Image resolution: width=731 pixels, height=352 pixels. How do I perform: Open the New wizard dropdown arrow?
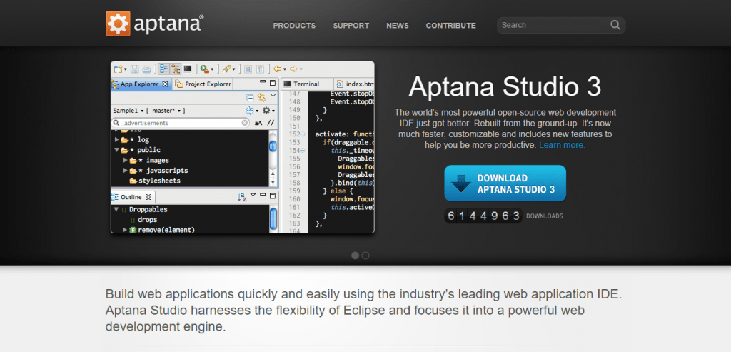(x=126, y=69)
